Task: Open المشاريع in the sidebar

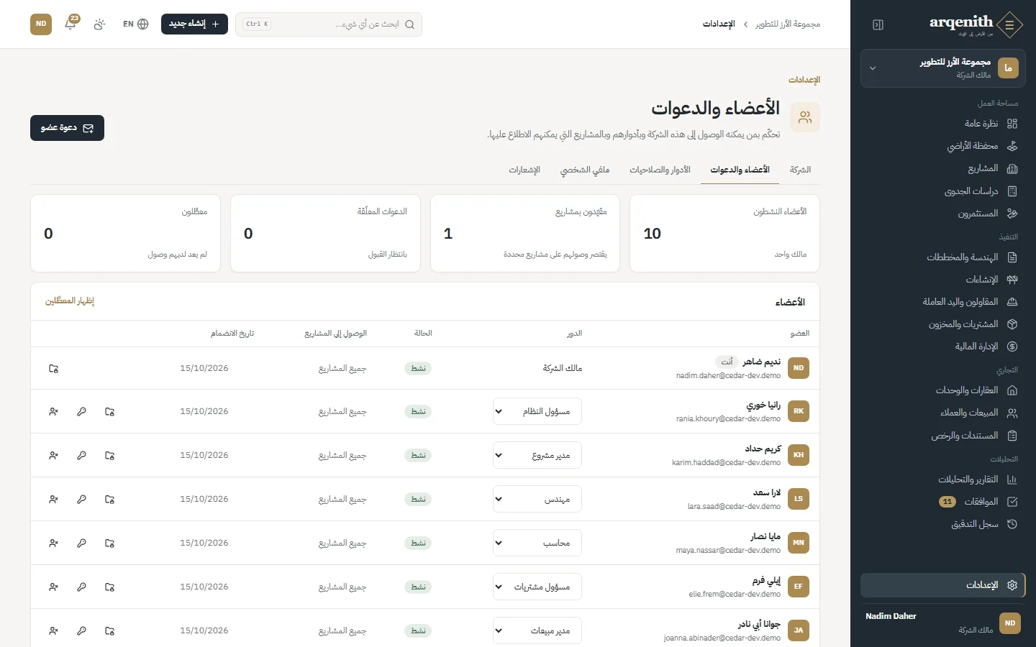Action: click(x=943, y=168)
